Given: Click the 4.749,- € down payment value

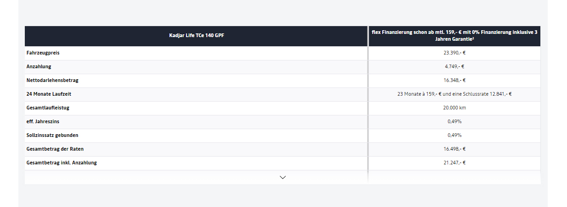Looking at the screenshot, I should click(x=454, y=67).
